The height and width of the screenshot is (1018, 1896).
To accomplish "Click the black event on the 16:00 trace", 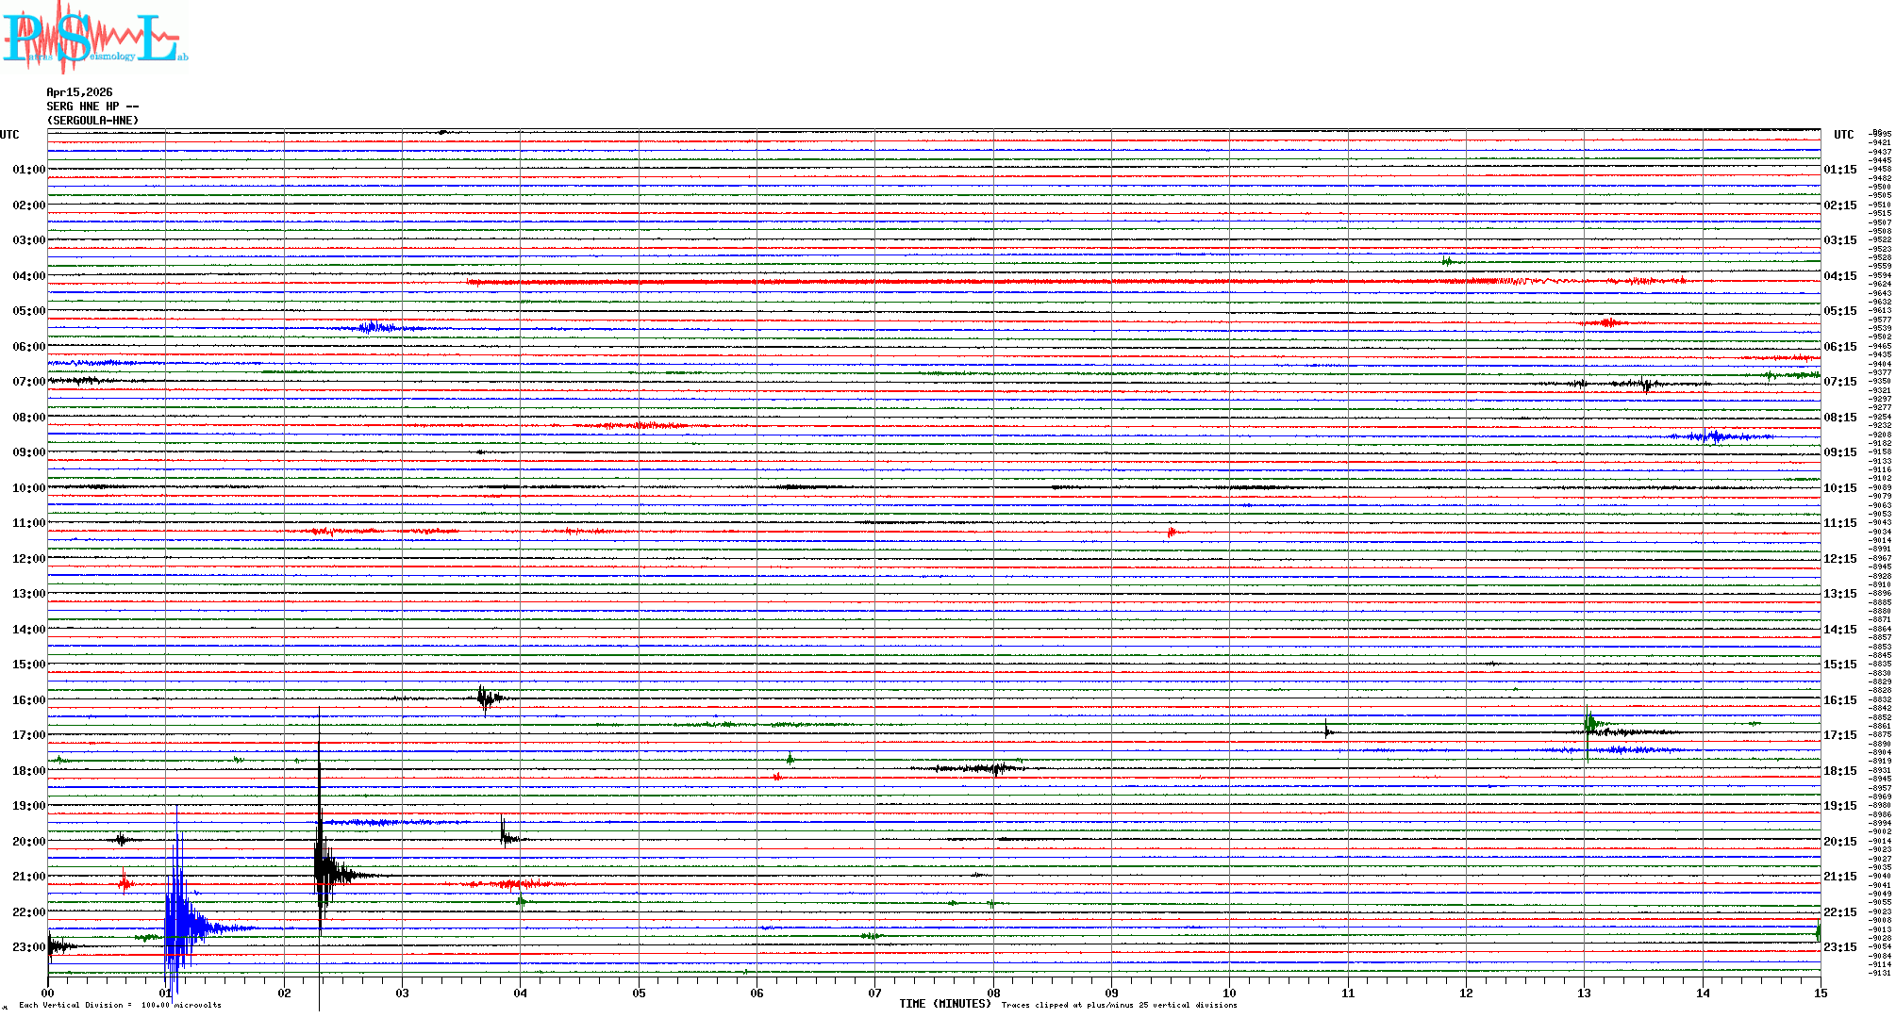I will pos(486,698).
